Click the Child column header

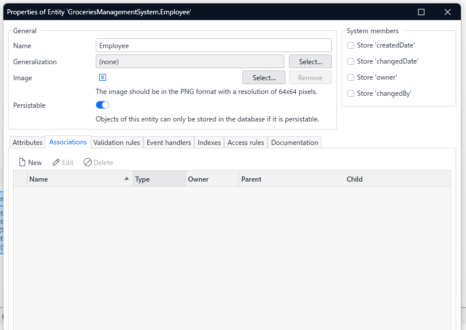397,179
